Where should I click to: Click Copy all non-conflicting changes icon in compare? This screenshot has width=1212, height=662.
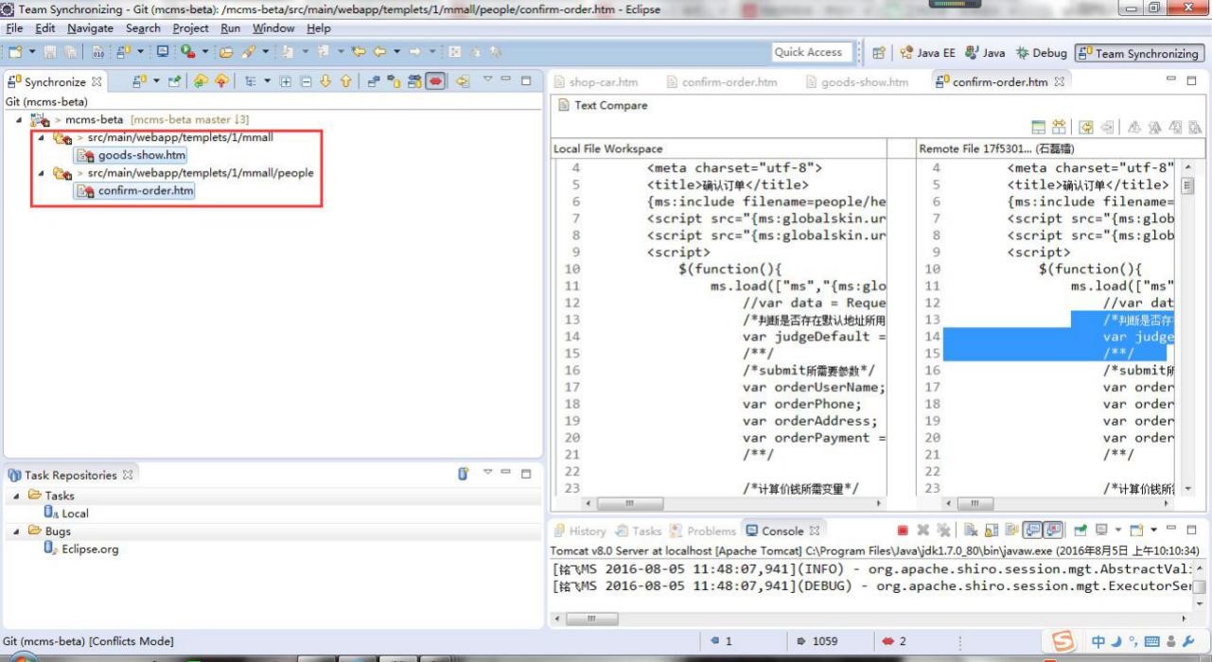pos(1086,129)
